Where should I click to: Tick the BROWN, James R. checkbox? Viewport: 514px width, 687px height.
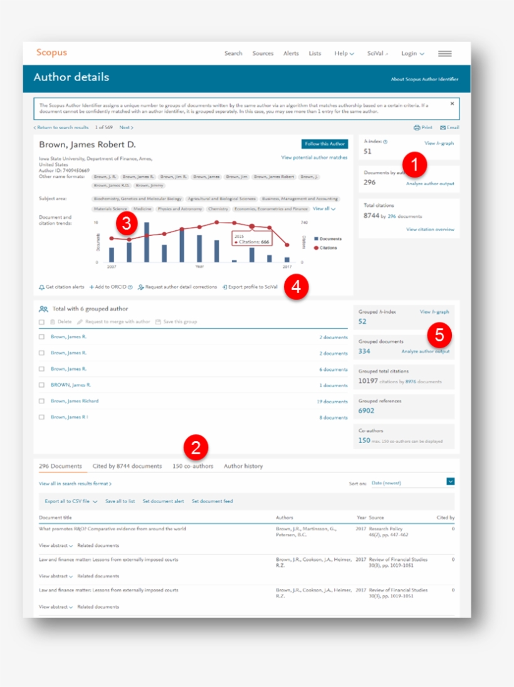[x=41, y=385]
